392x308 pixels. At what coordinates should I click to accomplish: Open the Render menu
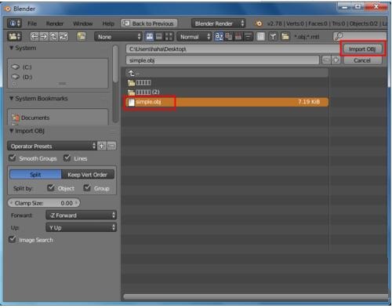(x=55, y=24)
